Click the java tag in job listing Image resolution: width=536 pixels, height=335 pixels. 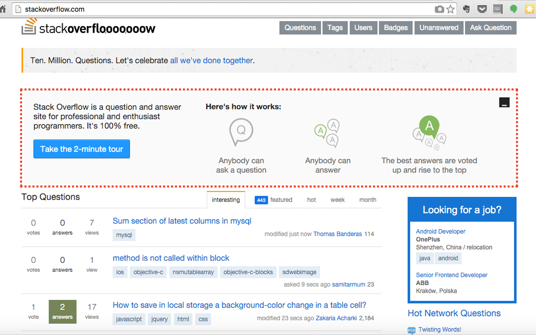pos(425,258)
